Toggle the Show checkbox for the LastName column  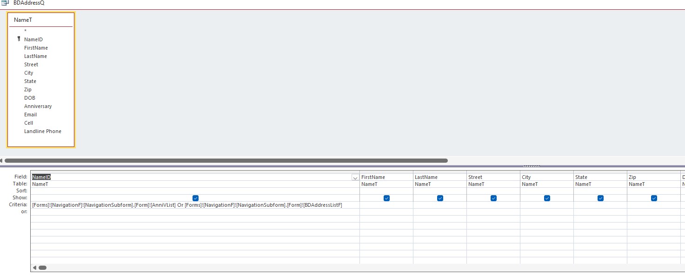[x=439, y=198]
